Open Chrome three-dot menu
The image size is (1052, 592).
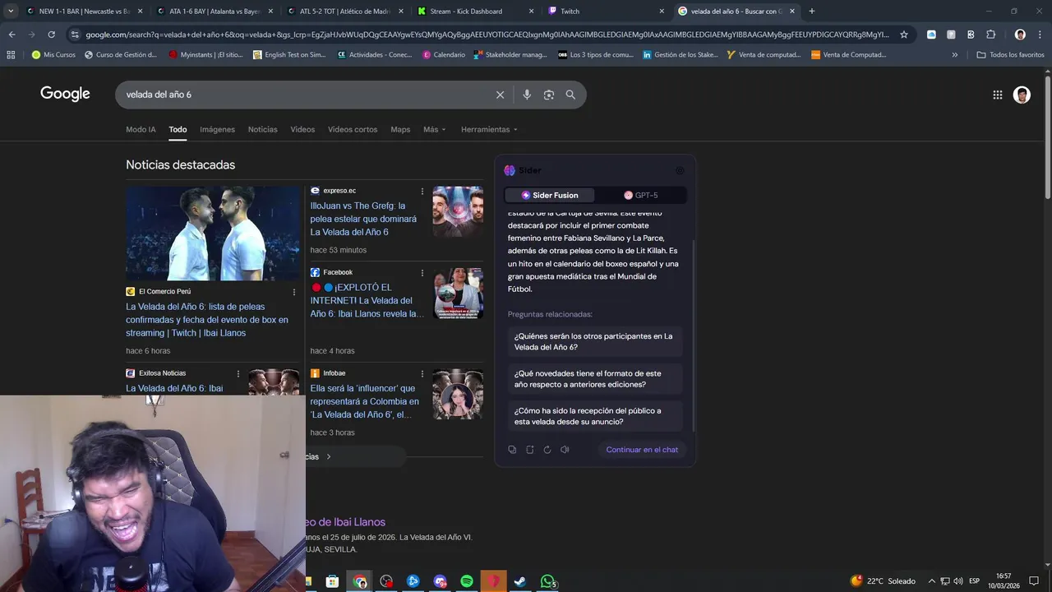[1040, 35]
